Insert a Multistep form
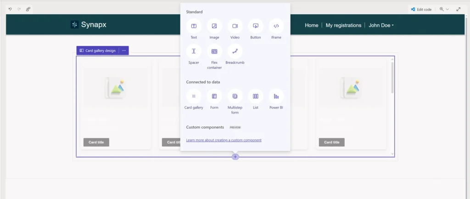 coord(235,96)
